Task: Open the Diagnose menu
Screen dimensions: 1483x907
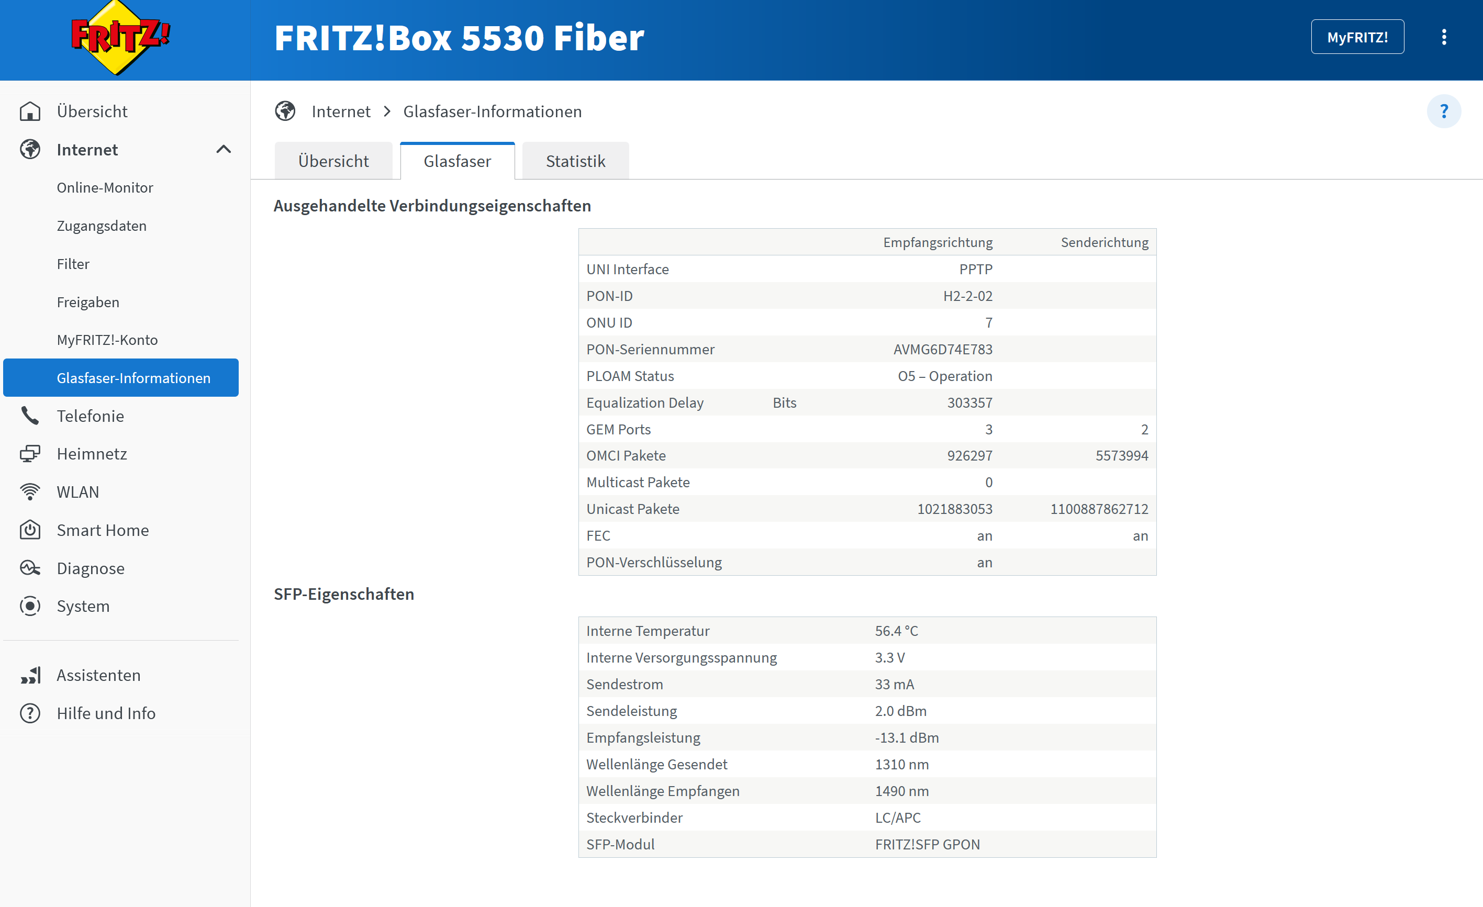Action: (x=90, y=568)
